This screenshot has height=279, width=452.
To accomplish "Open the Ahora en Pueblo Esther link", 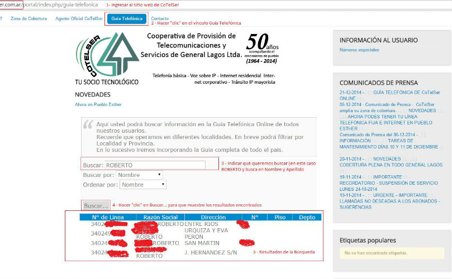I will pyautogui.click(x=98, y=104).
